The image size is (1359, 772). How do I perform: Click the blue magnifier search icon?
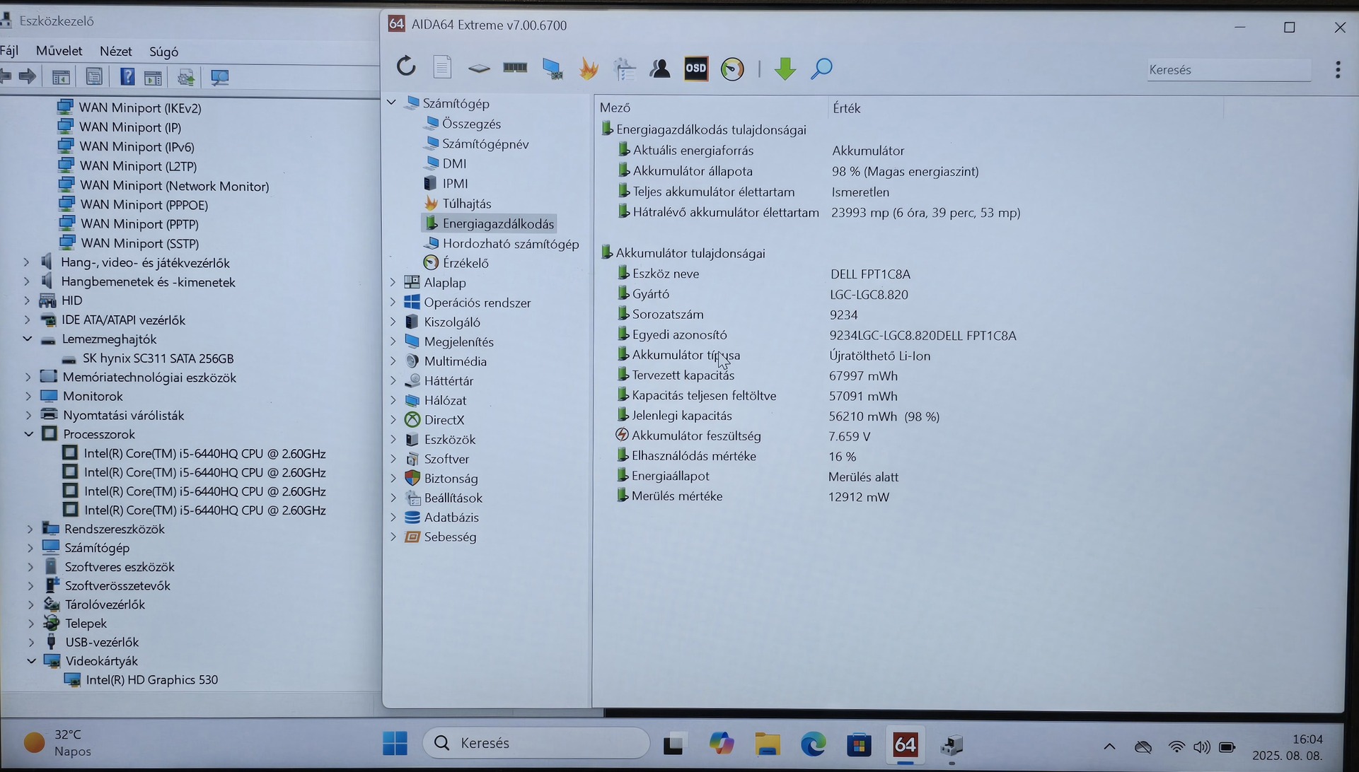coord(821,69)
